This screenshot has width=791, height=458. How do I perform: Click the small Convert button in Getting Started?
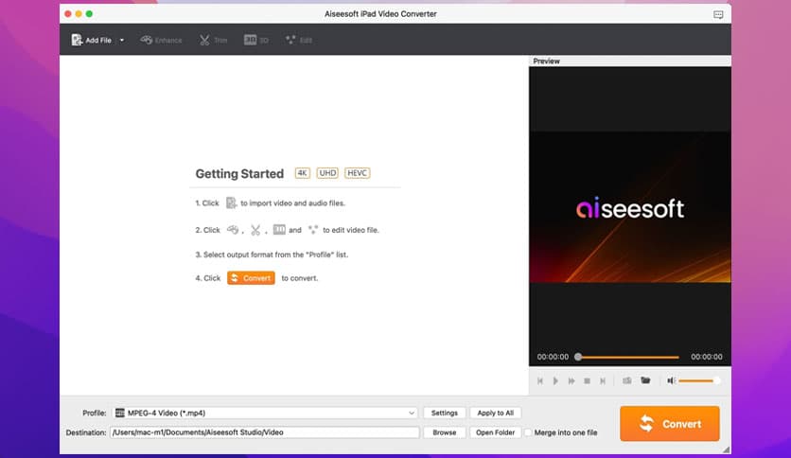point(251,278)
